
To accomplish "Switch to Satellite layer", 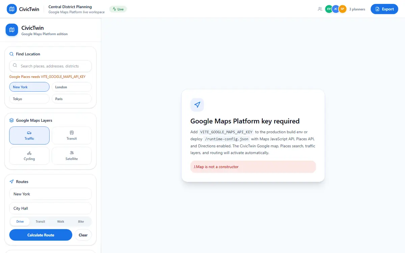I will click(x=72, y=156).
